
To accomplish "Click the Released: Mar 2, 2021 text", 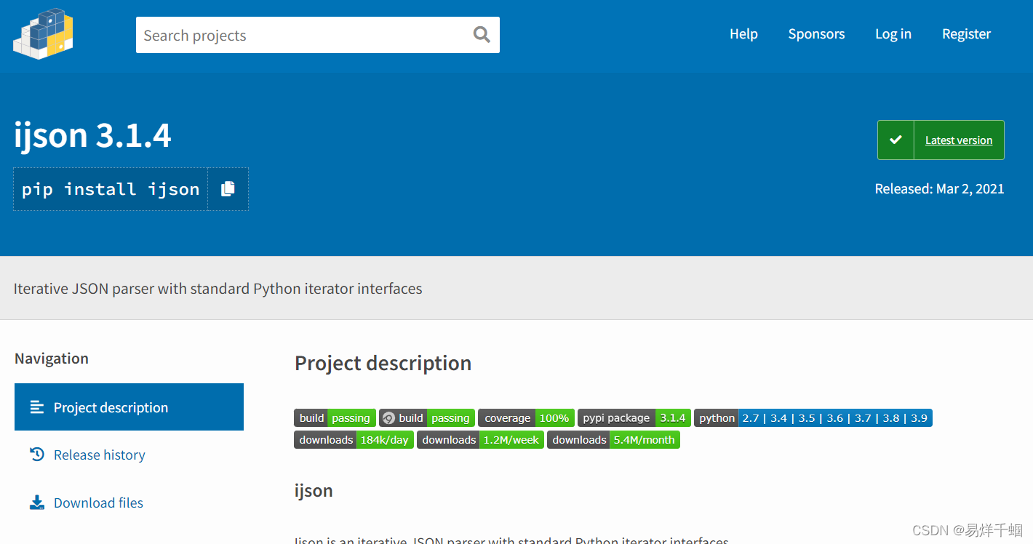I will [x=939, y=188].
